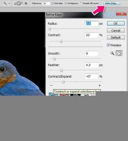
Task: Click the Cancel button
Action: pyautogui.click(x=116, y=30)
